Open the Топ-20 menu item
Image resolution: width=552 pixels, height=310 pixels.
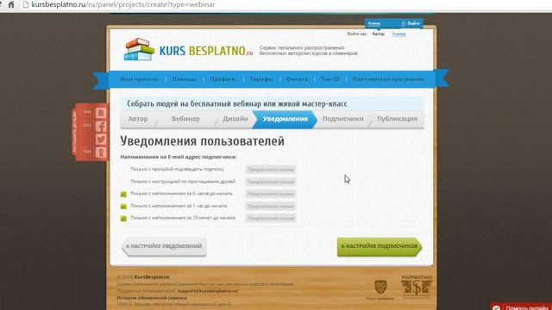pyautogui.click(x=330, y=79)
